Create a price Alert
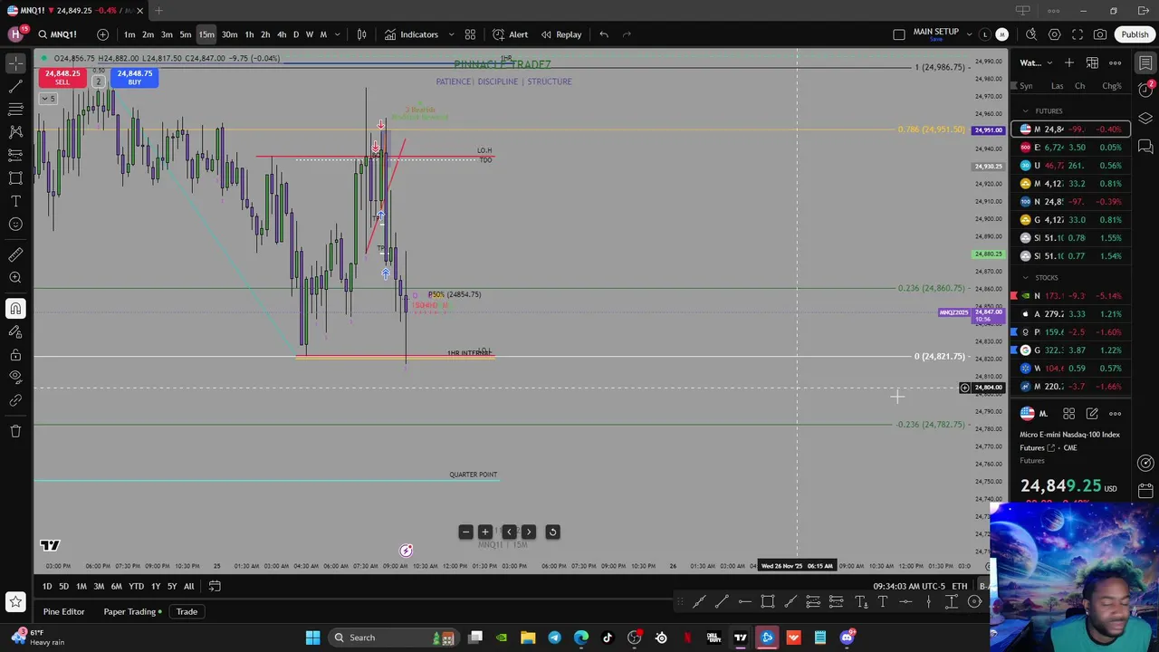The height and width of the screenshot is (652, 1159). click(x=510, y=34)
